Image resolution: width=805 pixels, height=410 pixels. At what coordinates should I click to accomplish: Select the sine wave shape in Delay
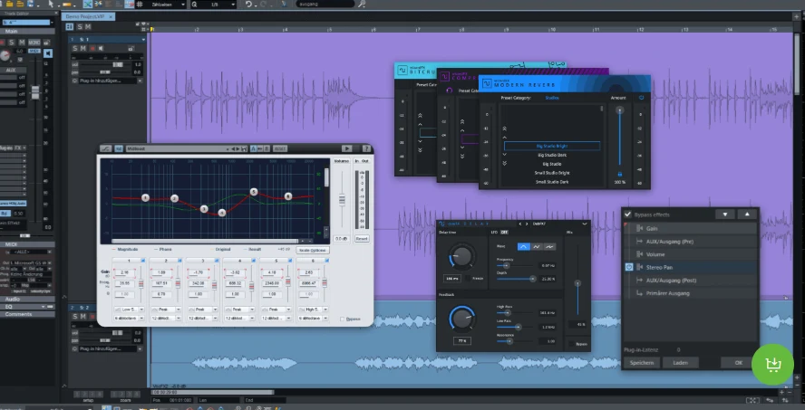point(524,246)
